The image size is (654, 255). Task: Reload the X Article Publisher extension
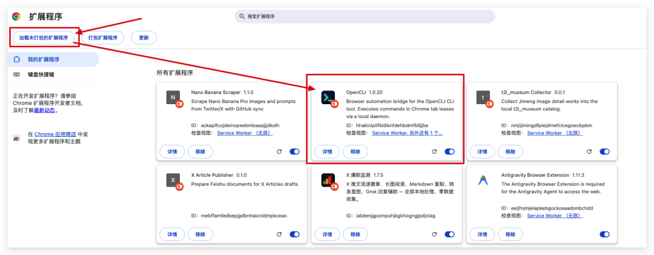[279, 234]
